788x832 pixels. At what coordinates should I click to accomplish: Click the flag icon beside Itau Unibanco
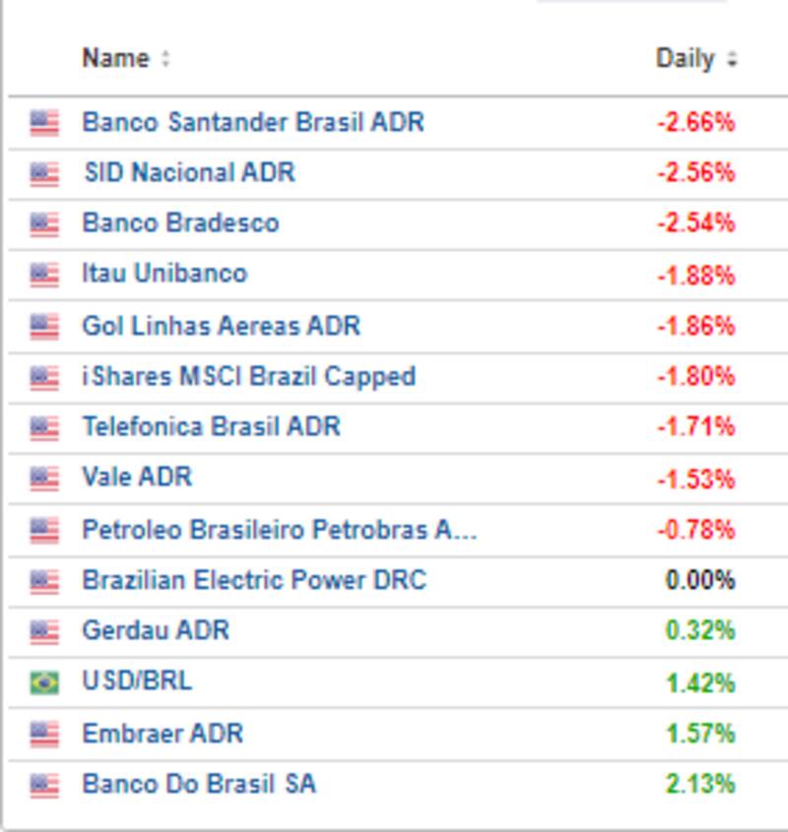44,275
